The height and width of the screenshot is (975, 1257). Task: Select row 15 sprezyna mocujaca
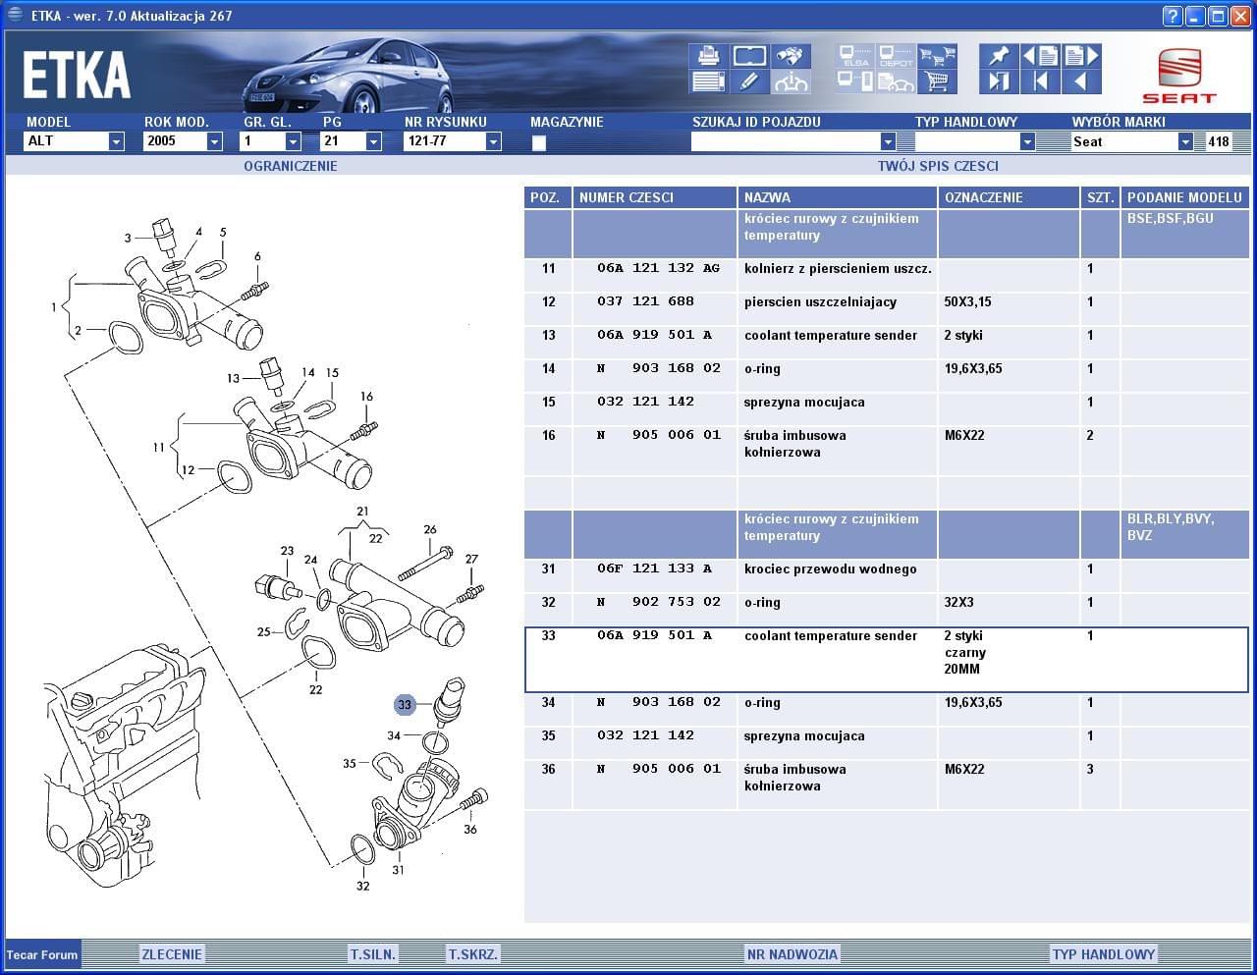pos(887,407)
